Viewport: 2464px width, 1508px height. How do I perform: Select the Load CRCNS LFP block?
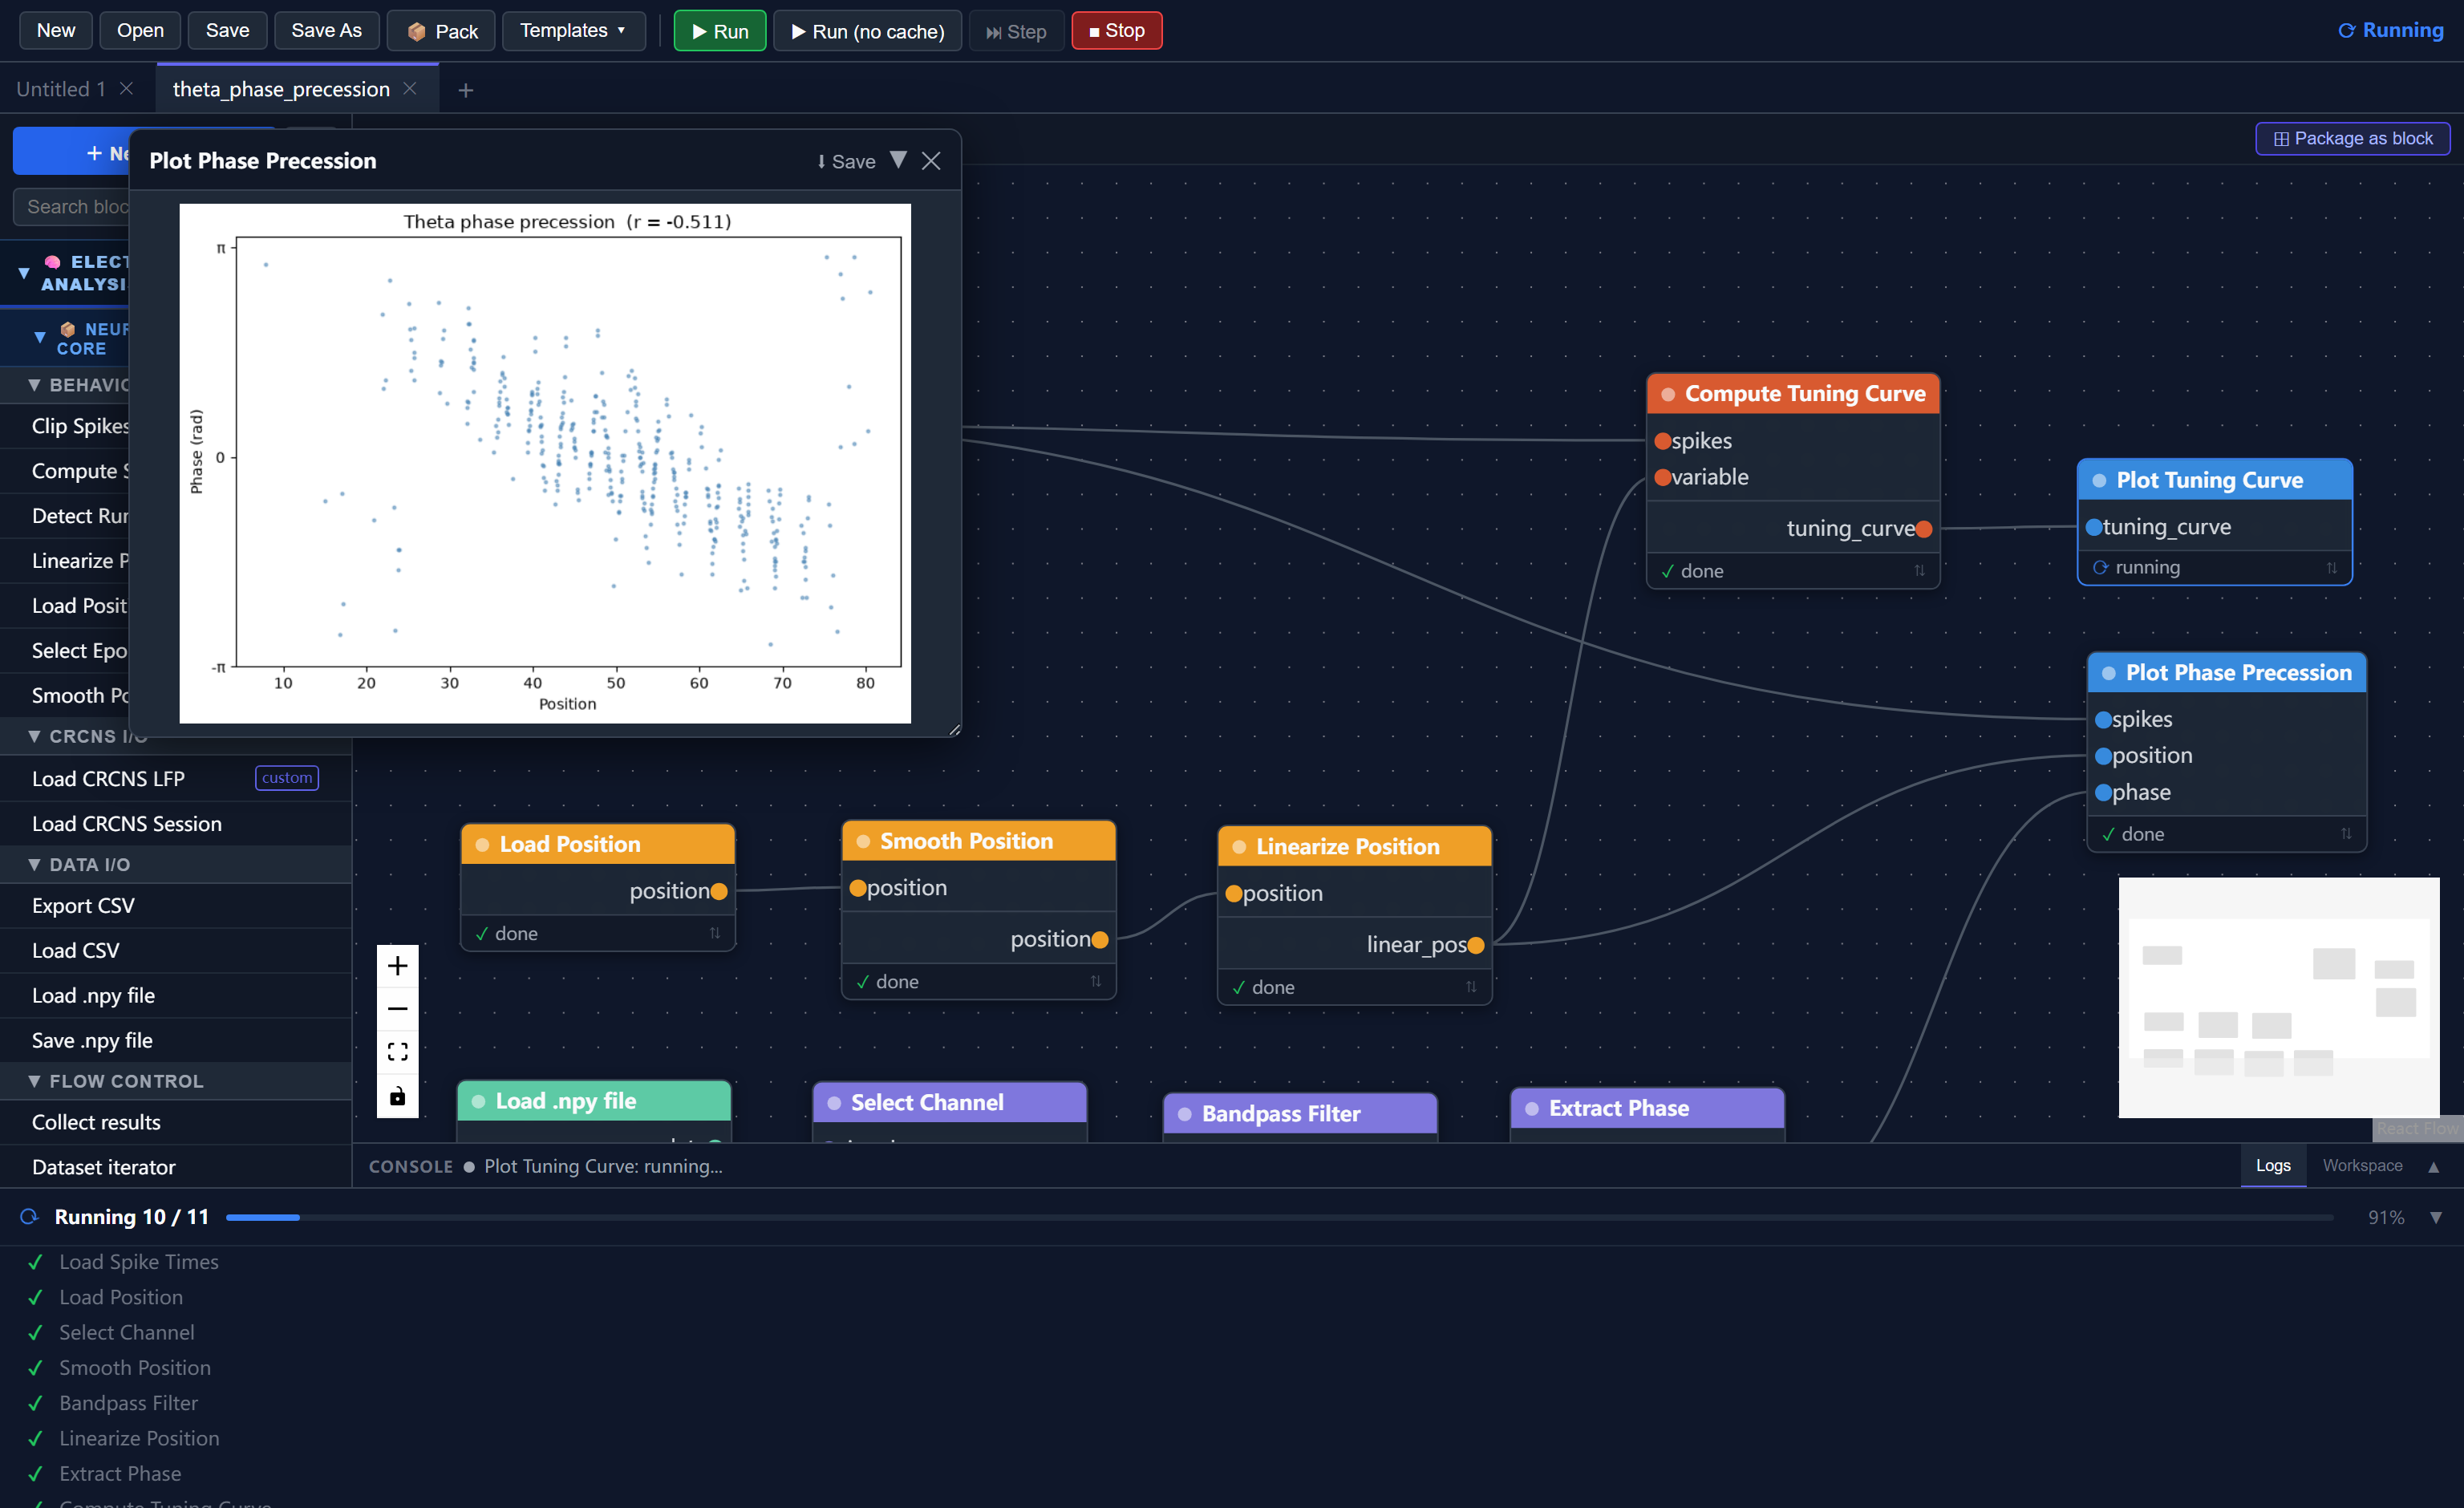(176, 778)
